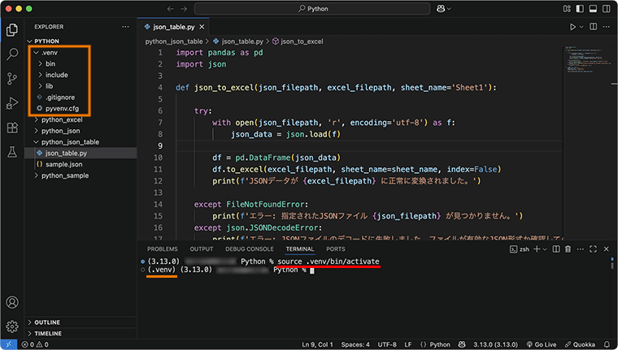Run the Python file with play button
The height and width of the screenshot is (350, 618).
pyautogui.click(x=572, y=27)
